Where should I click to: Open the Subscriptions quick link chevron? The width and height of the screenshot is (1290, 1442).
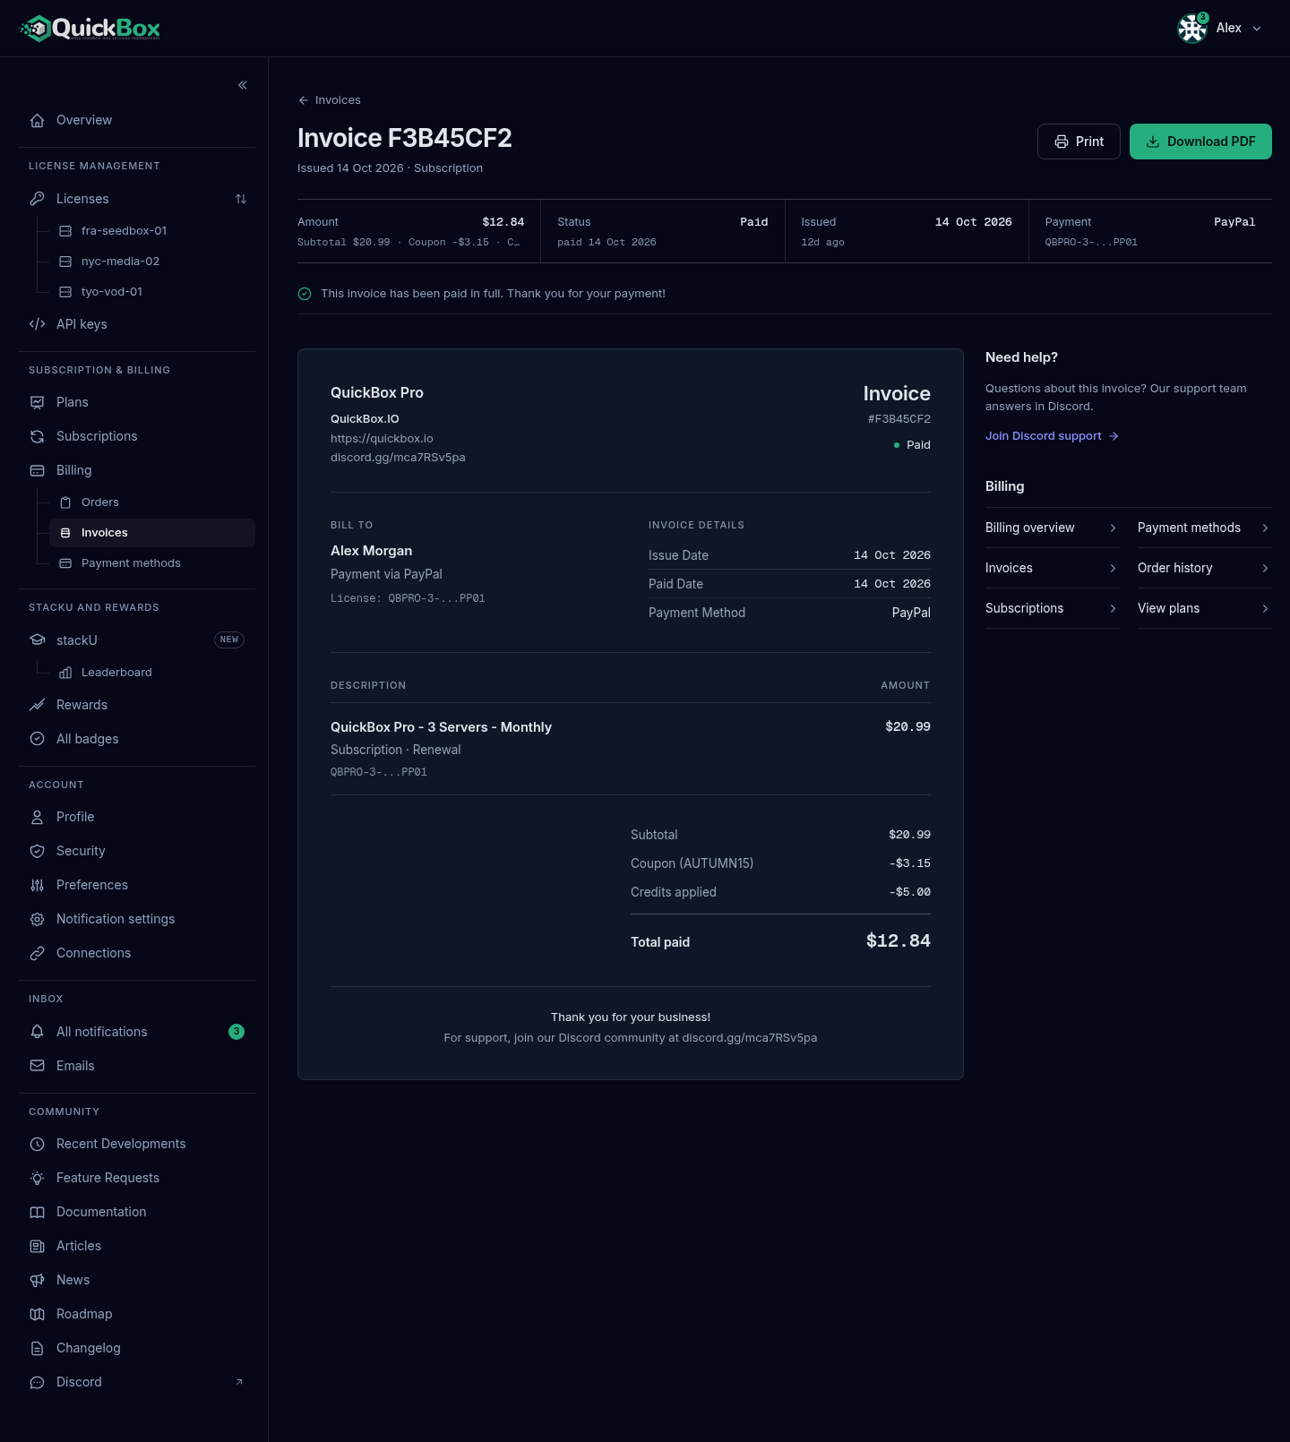pos(1113,609)
